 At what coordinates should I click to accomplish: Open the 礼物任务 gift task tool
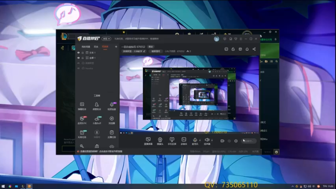82,134
